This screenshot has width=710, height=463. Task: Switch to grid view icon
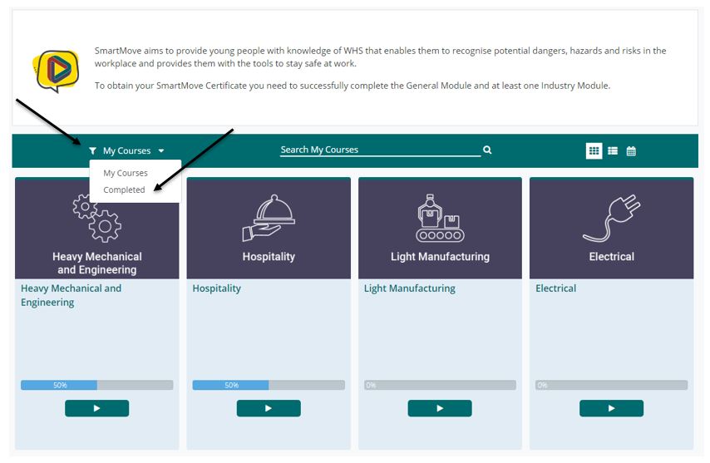click(594, 150)
